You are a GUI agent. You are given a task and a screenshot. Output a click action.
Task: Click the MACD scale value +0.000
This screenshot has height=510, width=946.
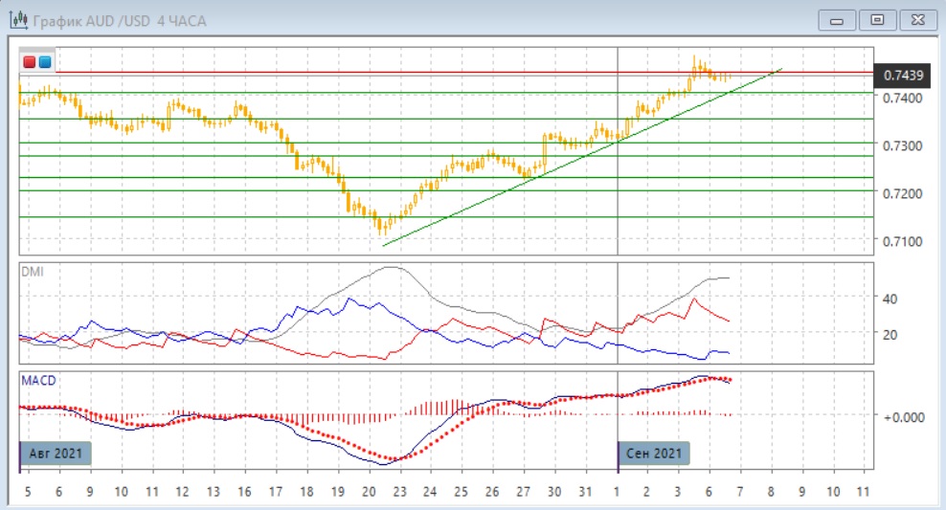pos(903,417)
